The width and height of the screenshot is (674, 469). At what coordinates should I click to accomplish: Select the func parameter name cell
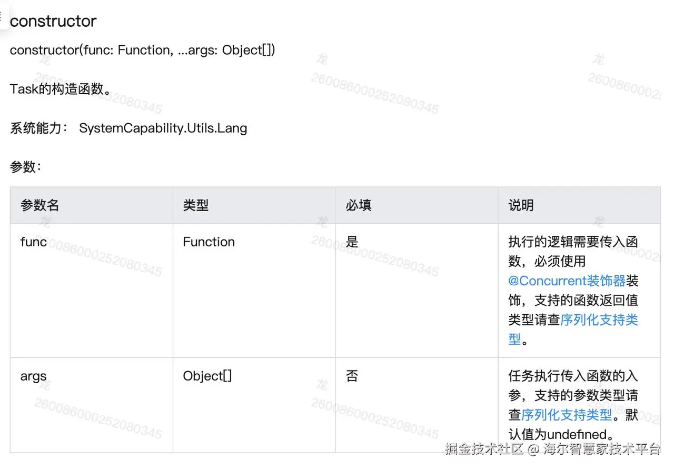pyautogui.click(x=34, y=242)
